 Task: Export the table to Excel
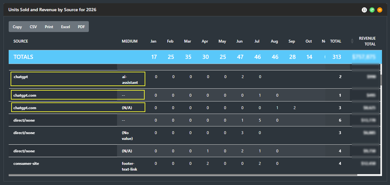click(x=65, y=27)
